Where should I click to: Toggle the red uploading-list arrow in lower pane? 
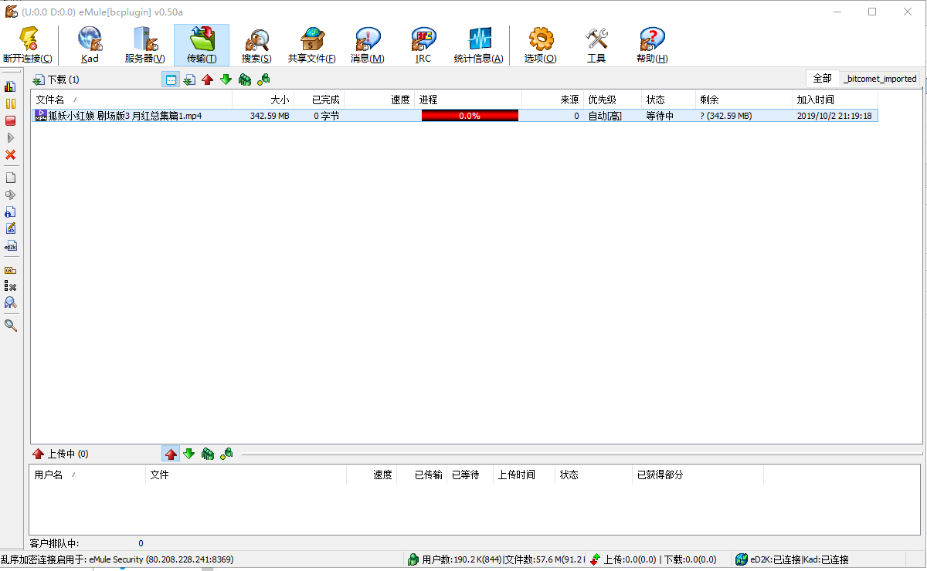[x=171, y=454]
